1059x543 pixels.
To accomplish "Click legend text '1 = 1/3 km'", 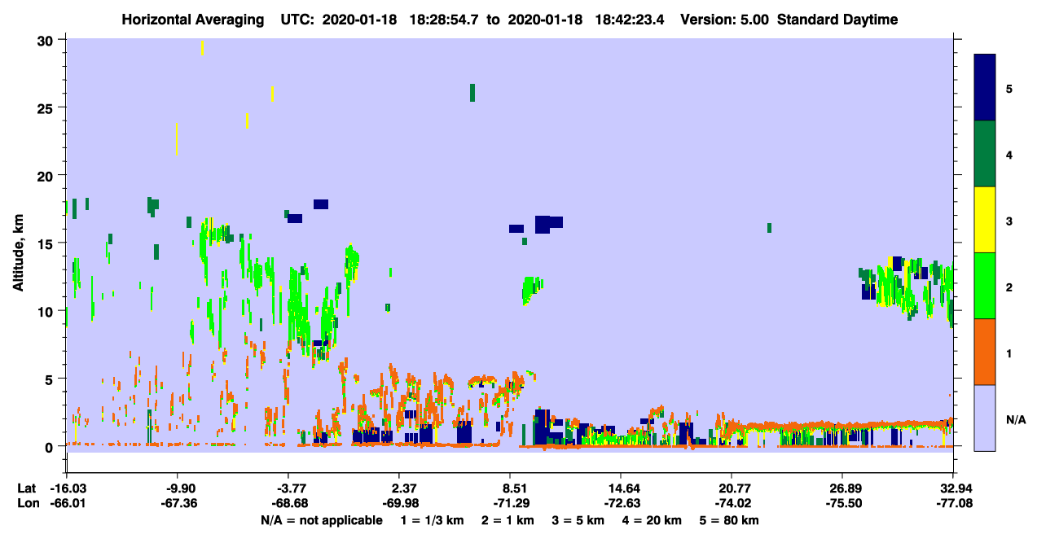I will pyautogui.click(x=430, y=520).
